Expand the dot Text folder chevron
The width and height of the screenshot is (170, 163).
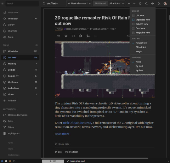click(x=4, y=57)
